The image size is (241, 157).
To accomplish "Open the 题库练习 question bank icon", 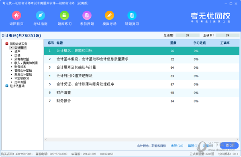I will pos(64,16).
